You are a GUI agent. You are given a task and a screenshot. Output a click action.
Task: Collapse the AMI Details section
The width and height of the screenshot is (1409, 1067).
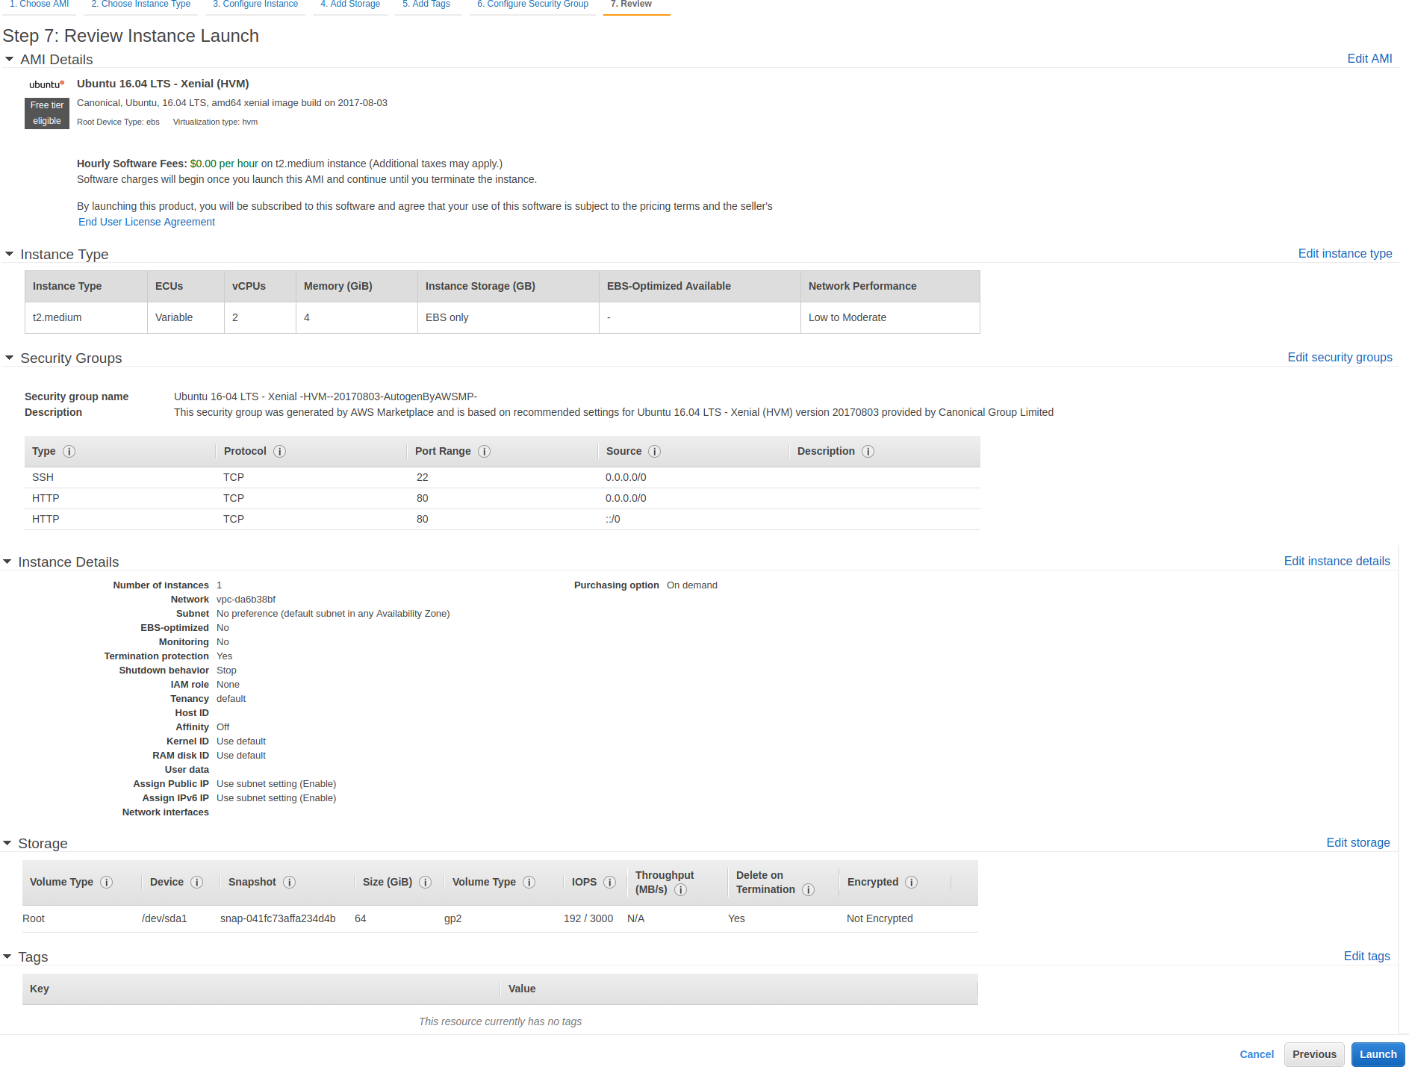click(x=9, y=60)
